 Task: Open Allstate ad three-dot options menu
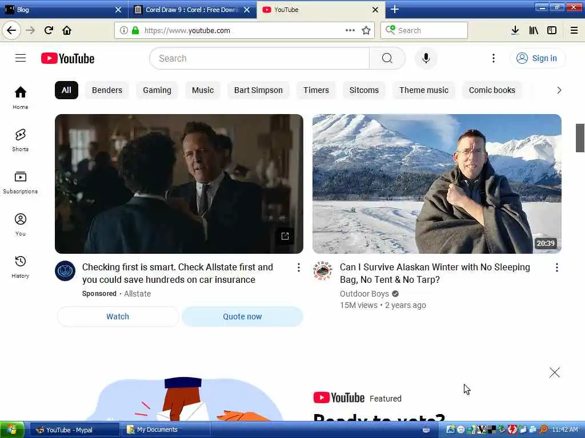298,267
